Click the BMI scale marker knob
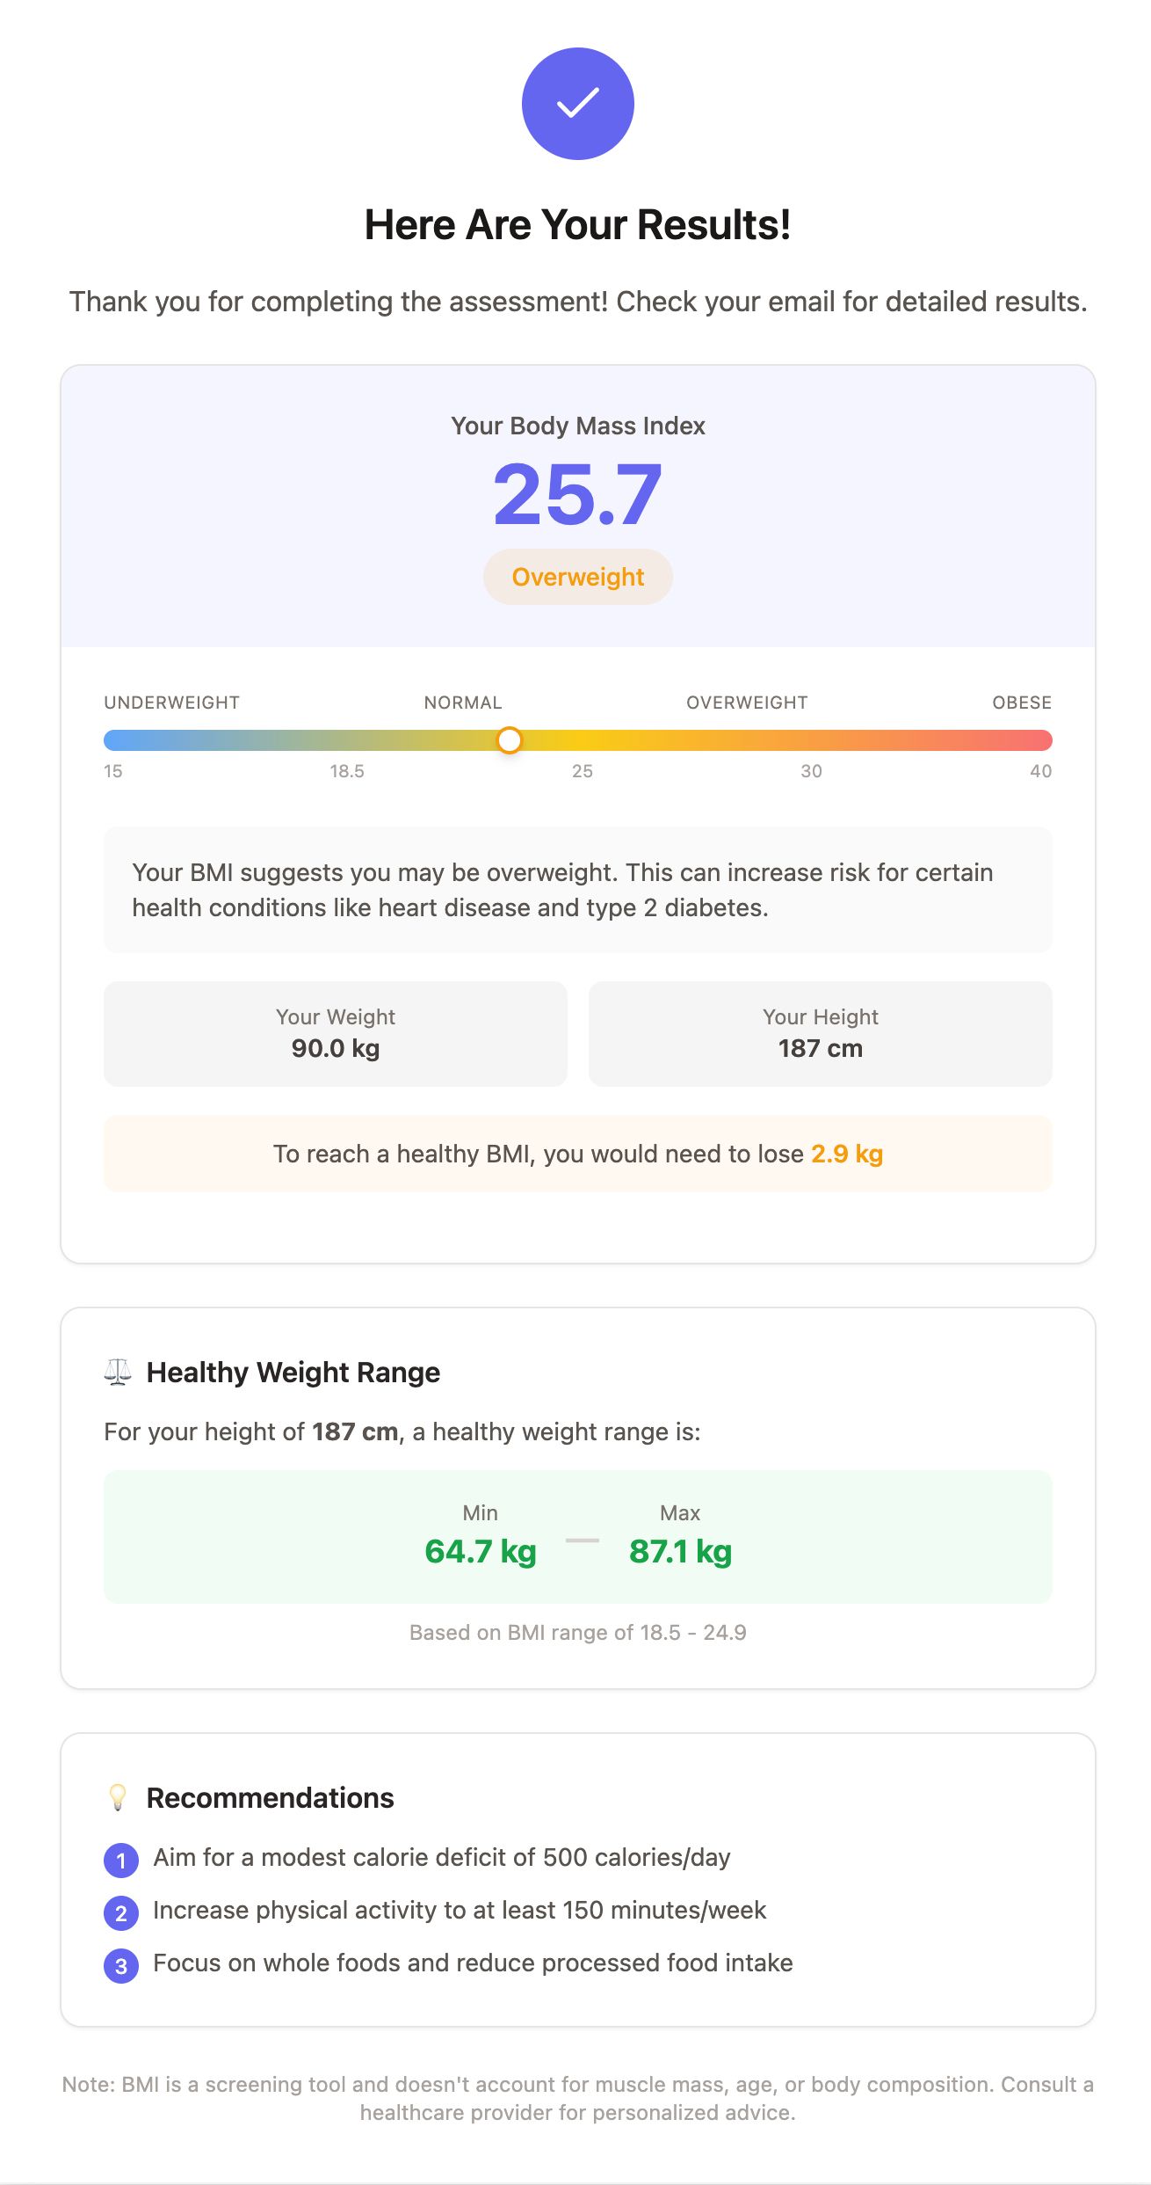Viewport: 1151px width, 2185px height. (x=510, y=740)
